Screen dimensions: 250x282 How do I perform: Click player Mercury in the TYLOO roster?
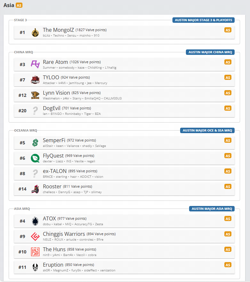point(101,83)
